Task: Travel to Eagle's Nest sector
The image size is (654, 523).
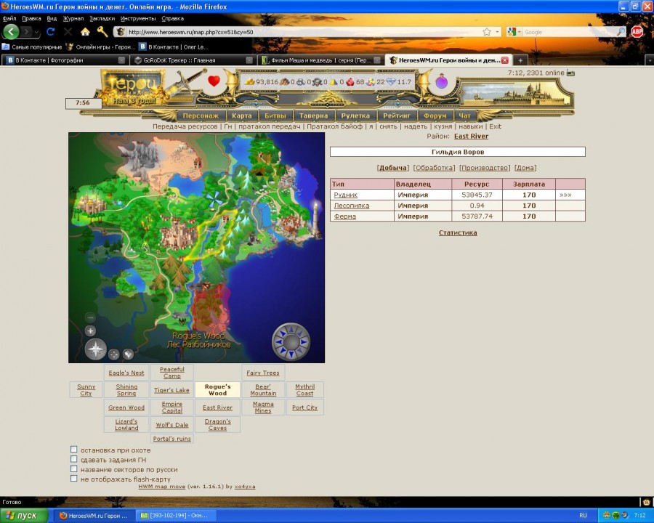Action: coord(126,373)
